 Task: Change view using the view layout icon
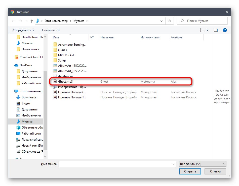(202, 30)
